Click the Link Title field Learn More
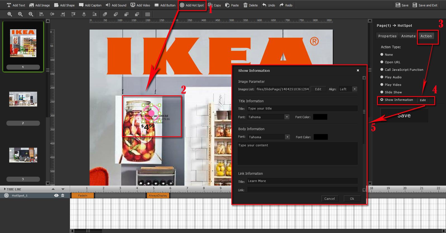 (302, 181)
